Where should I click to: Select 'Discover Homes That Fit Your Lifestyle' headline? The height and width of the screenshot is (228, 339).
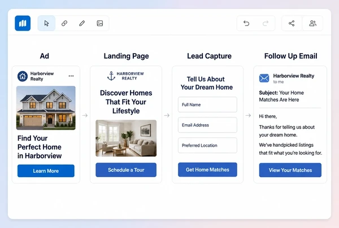tap(126, 102)
